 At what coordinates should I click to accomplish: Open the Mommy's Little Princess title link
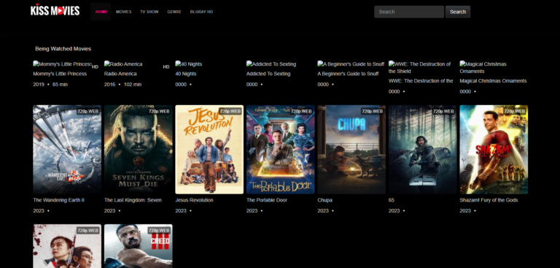[x=60, y=74]
